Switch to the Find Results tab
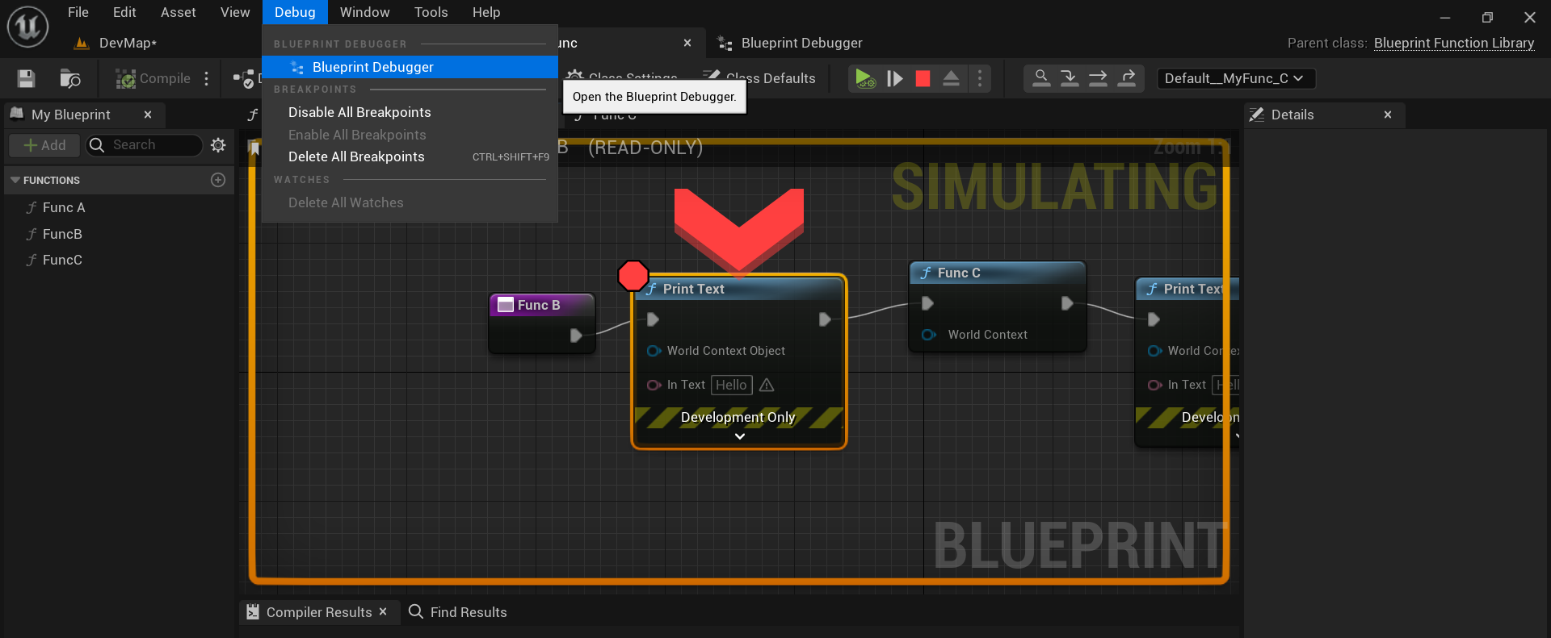Screen dimensions: 1551x638 pos(458,612)
